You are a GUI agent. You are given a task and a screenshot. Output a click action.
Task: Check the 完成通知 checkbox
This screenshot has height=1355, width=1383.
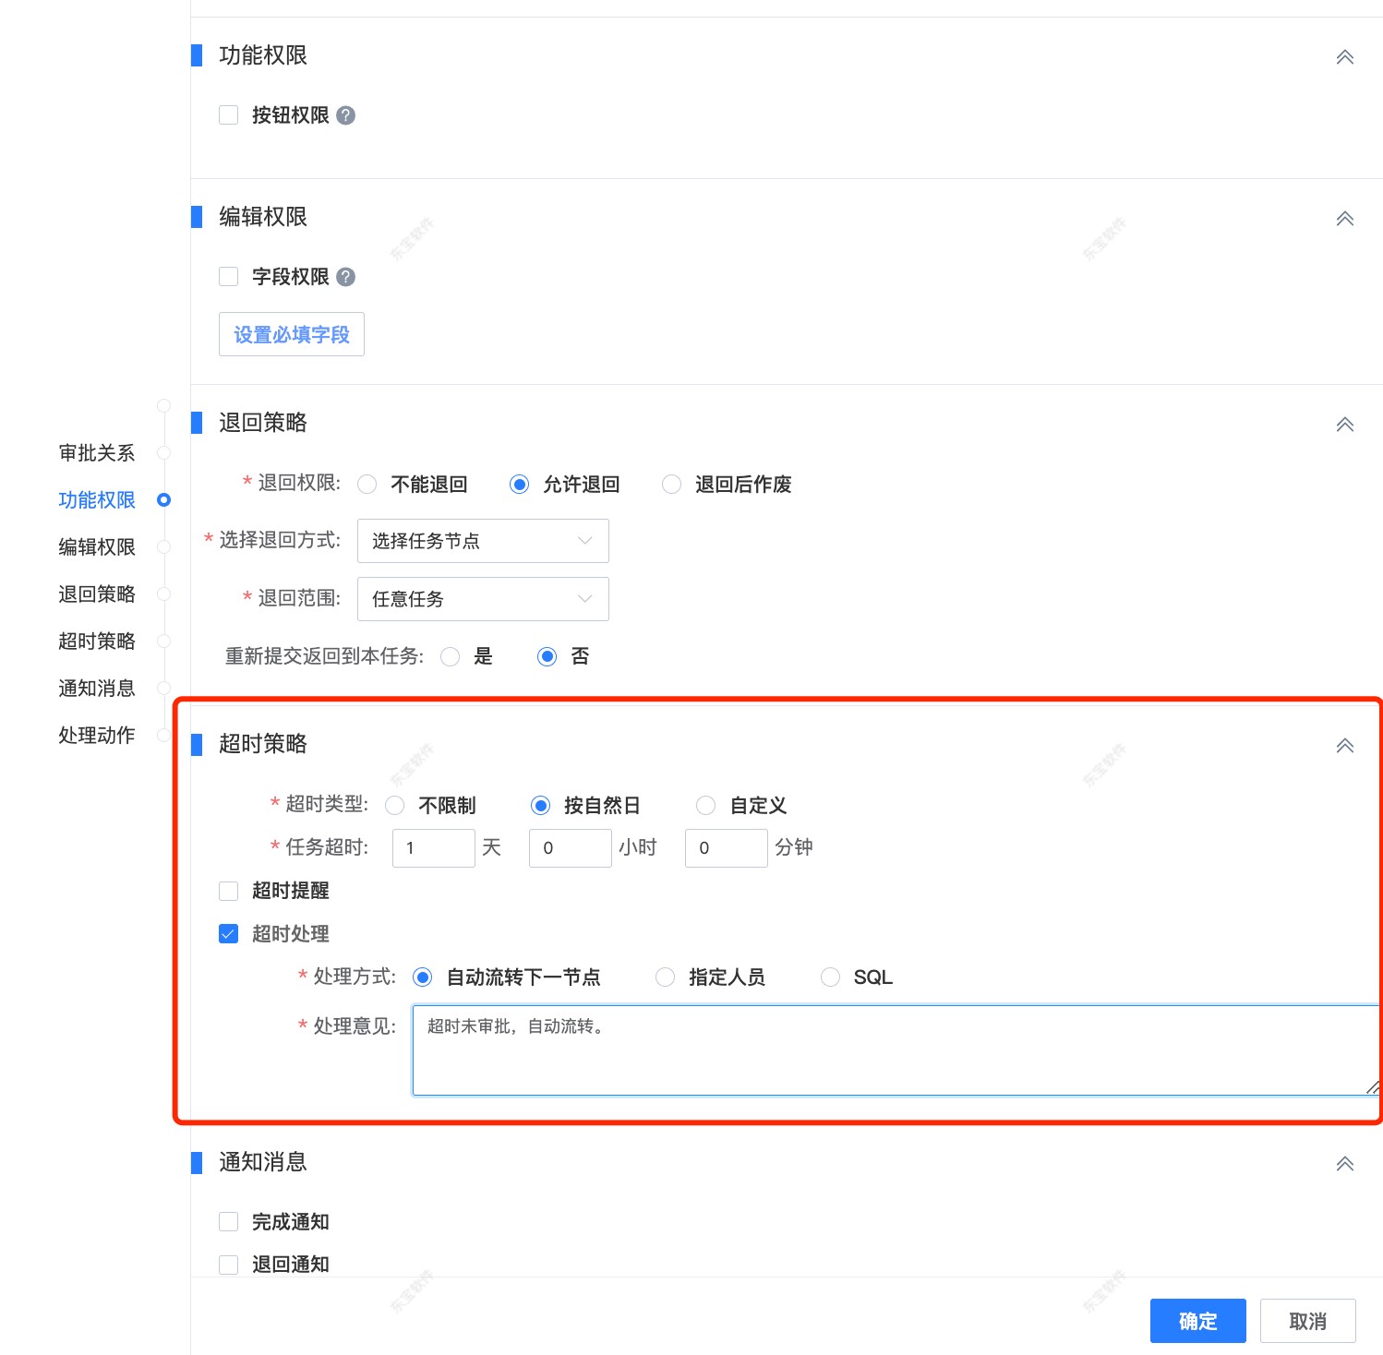(228, 1221)
